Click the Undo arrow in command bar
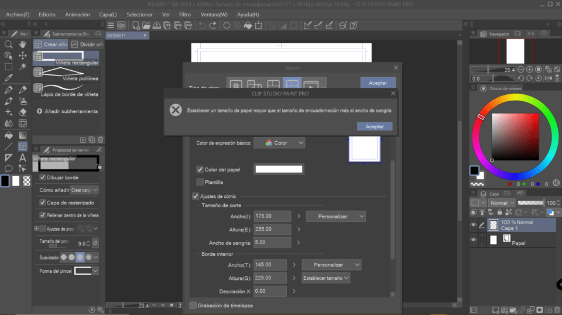This screenshot has height=315, width=562. tap(202, 25)
